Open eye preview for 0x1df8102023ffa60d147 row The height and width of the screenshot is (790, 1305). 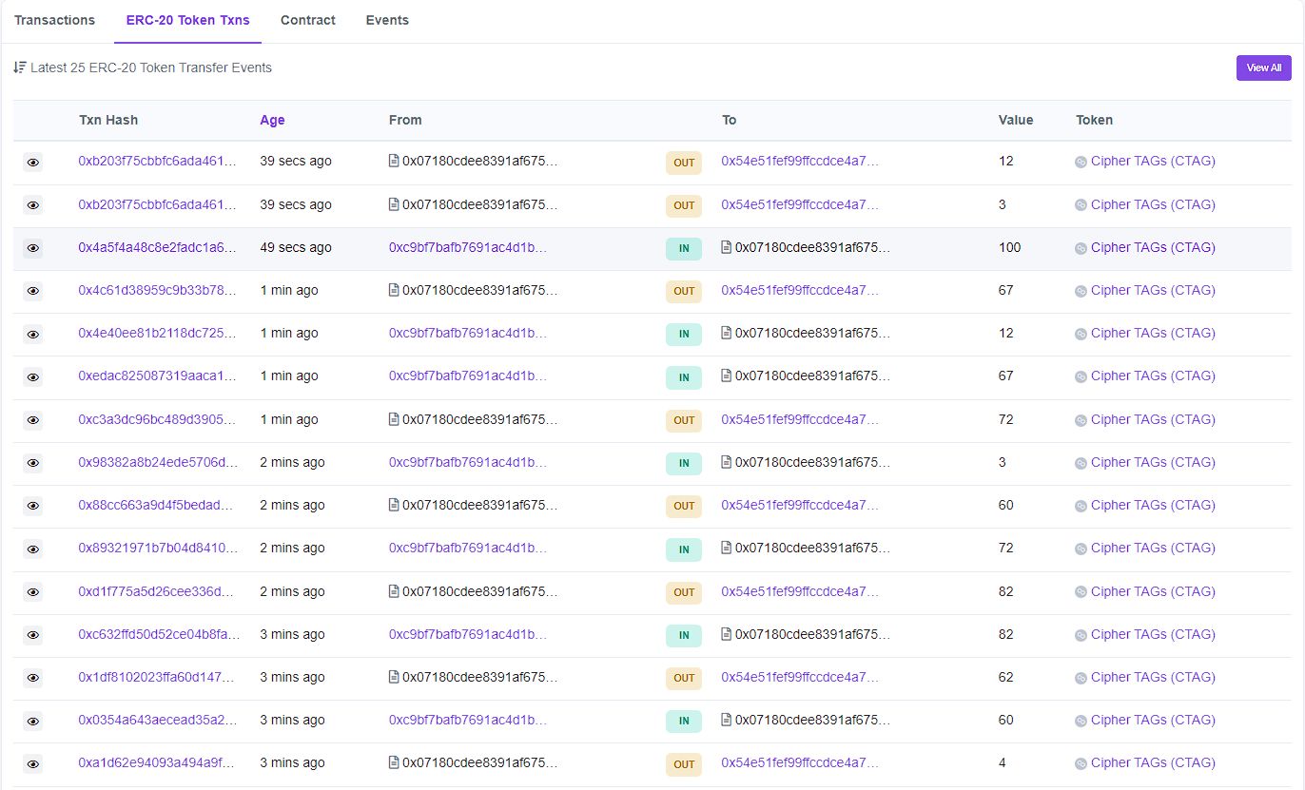point(33,678)
